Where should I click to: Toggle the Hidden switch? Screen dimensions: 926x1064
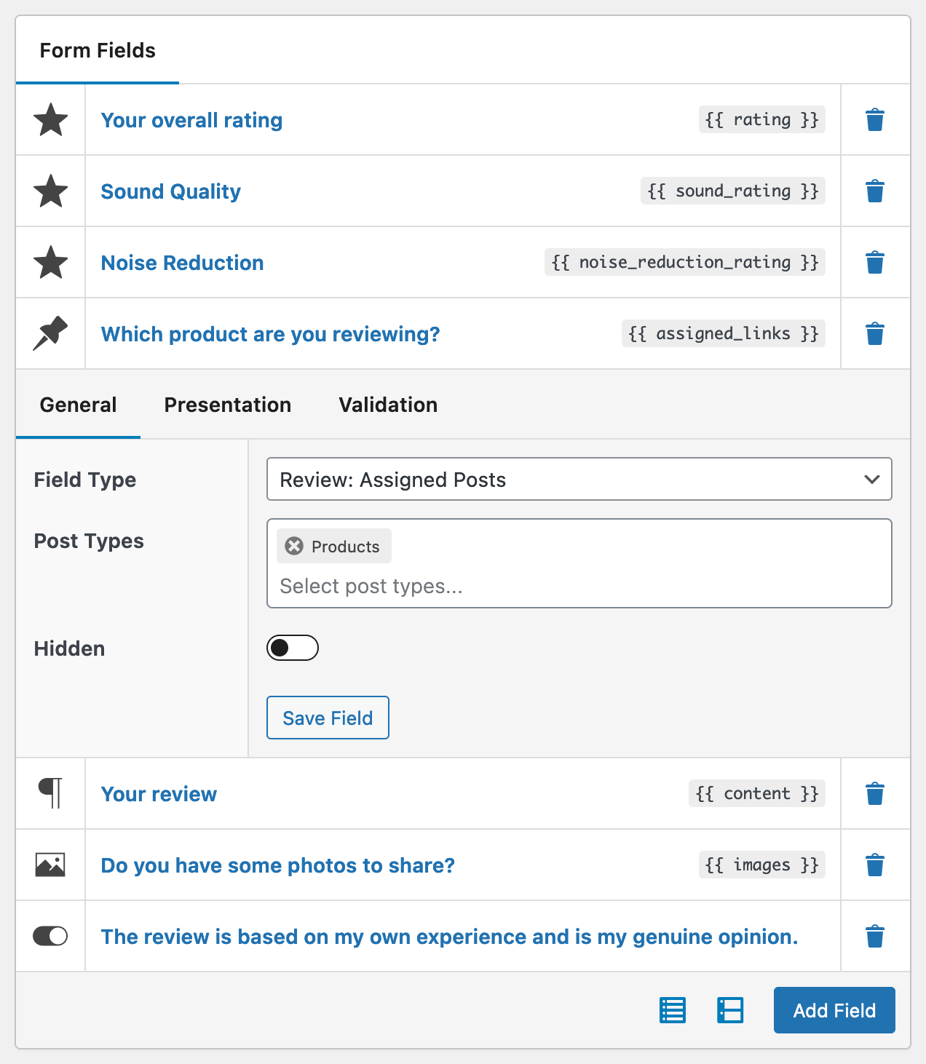pos(292,648)
